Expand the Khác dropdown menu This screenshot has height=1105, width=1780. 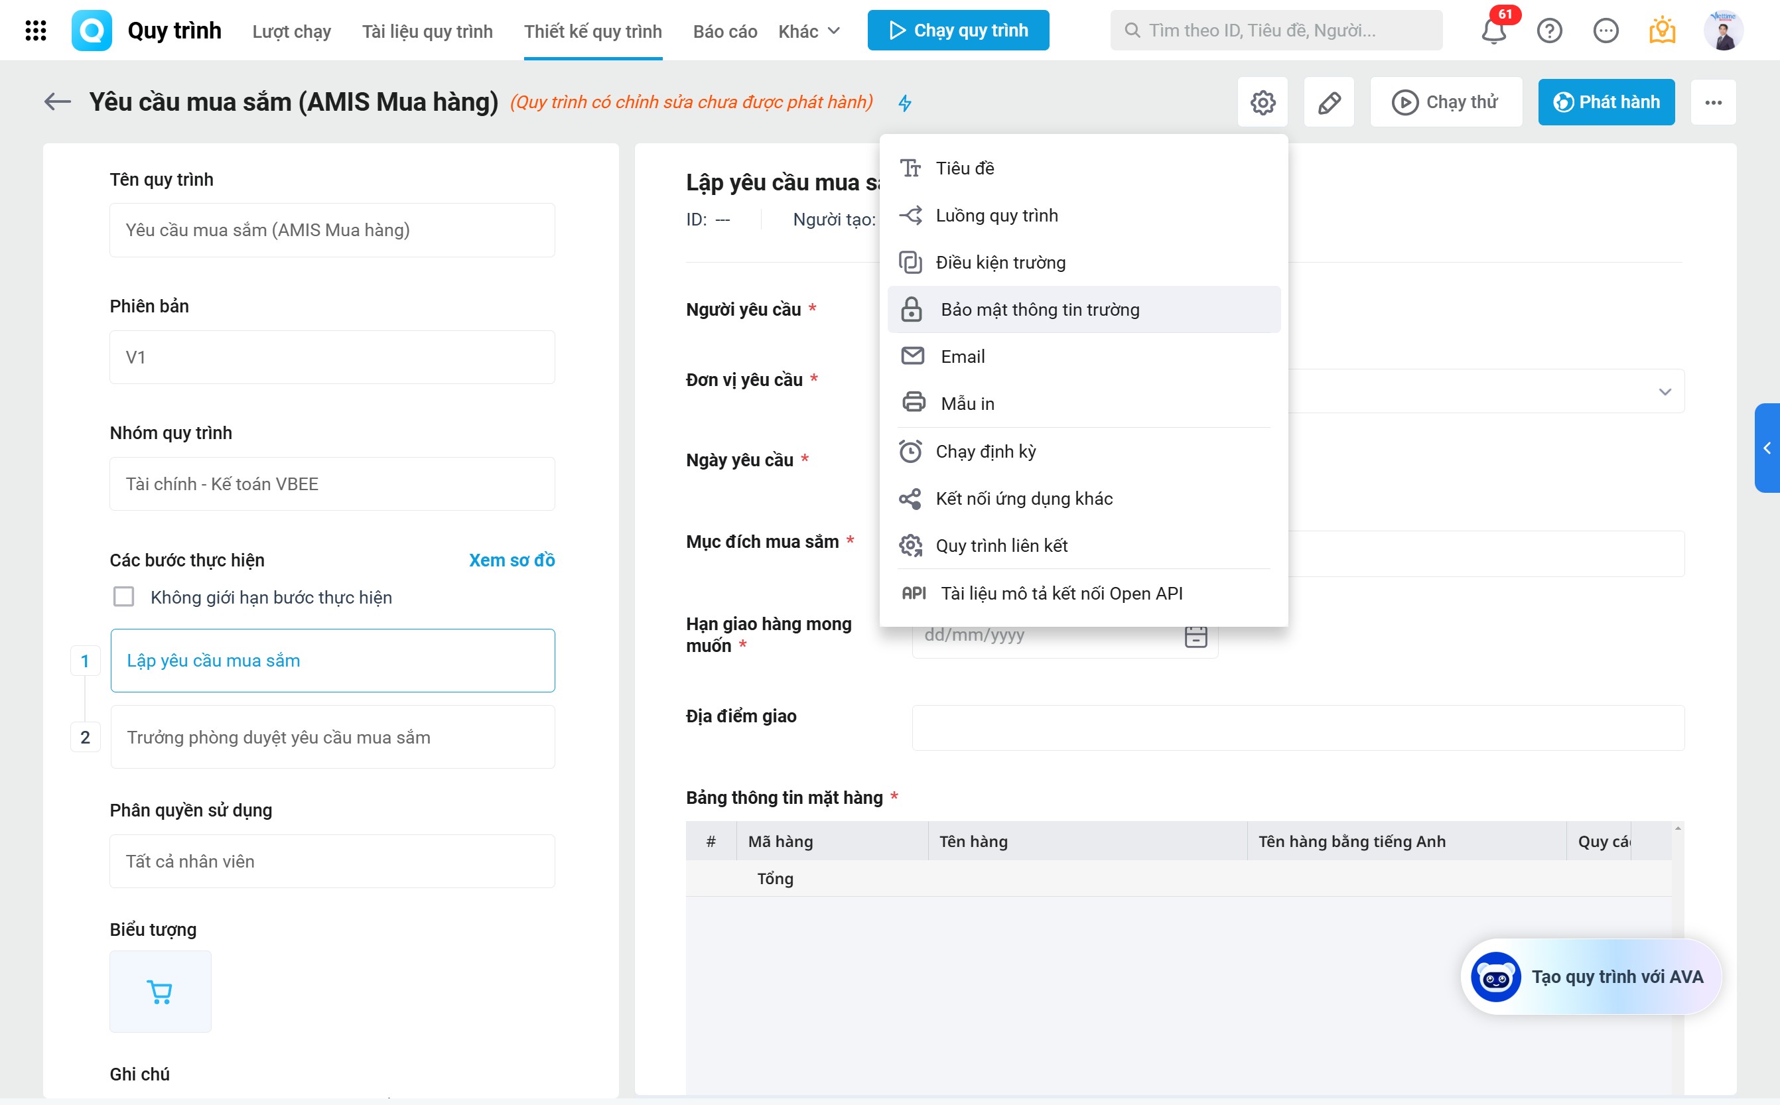pos(809,31)
